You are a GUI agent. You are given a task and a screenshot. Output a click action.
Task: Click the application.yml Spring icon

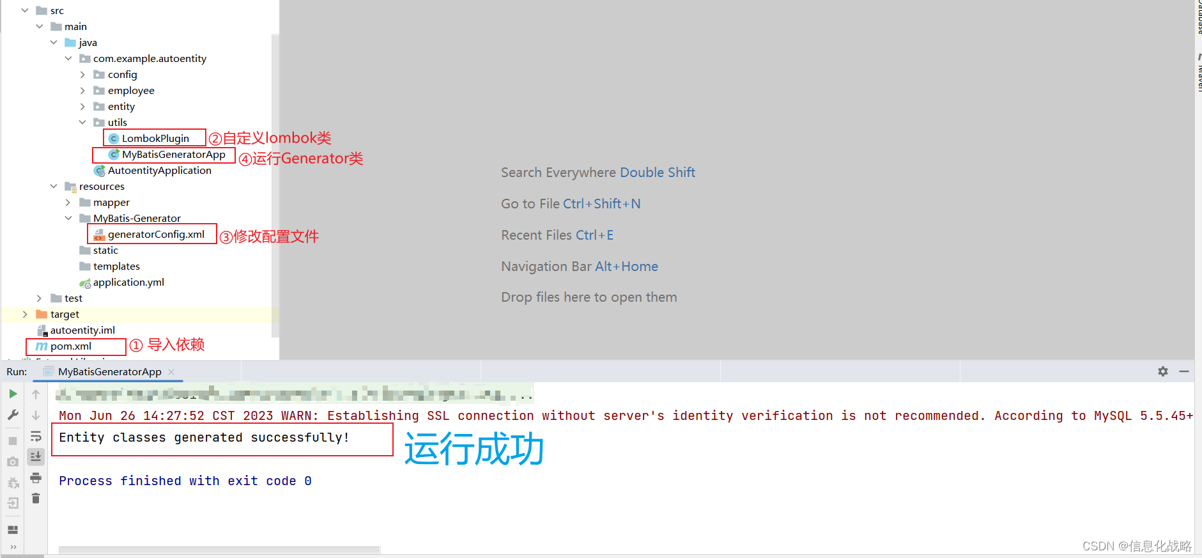tap(85, 283)
